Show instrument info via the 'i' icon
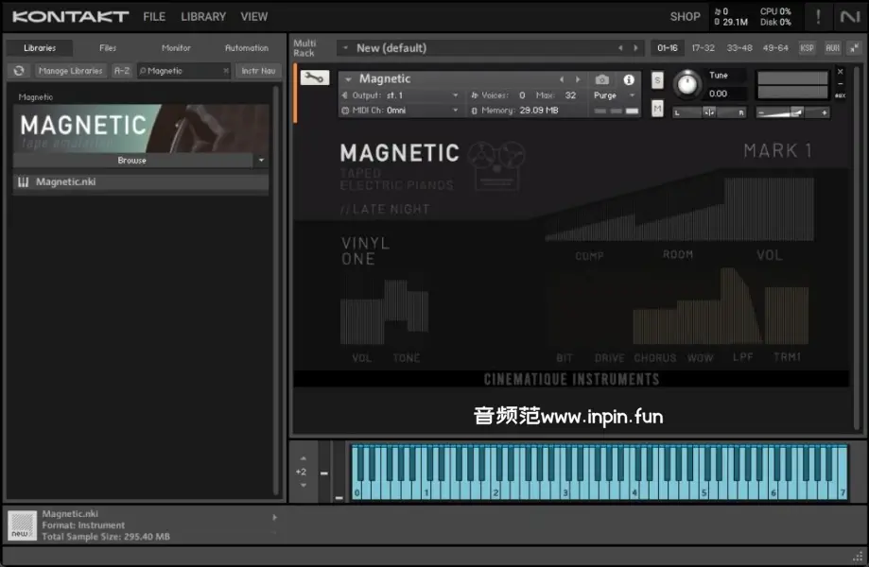Viewport: 869px width, 567px height. click(628, 80)
